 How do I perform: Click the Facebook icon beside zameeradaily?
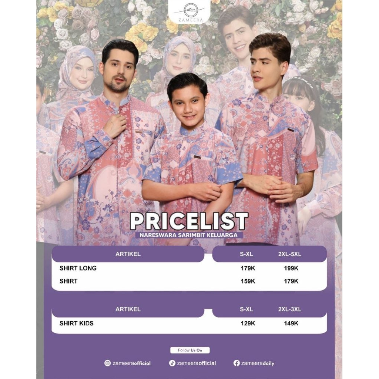(237, 363)
